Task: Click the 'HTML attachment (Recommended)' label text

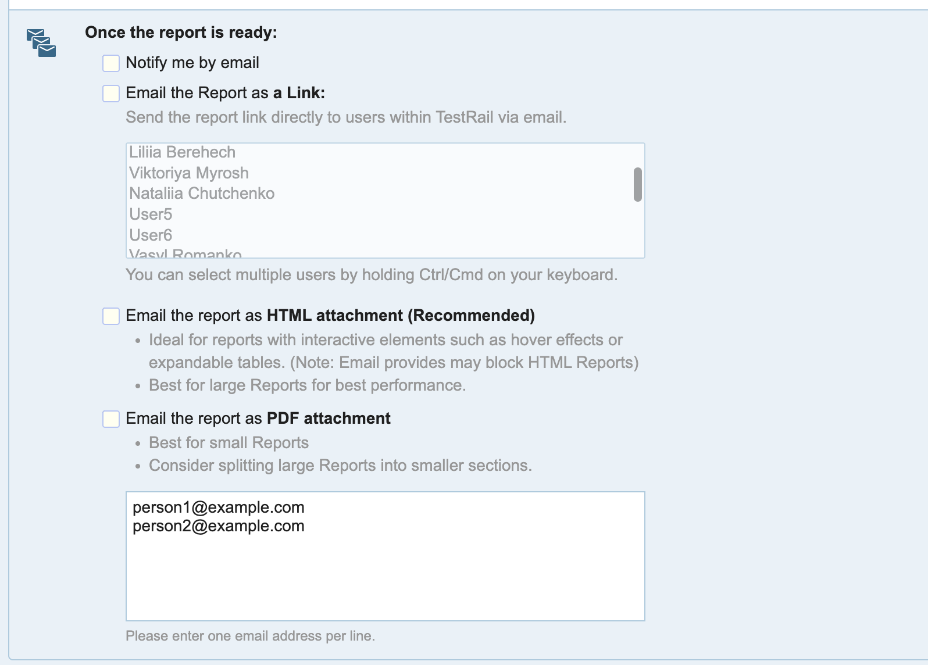Action: 400,316
